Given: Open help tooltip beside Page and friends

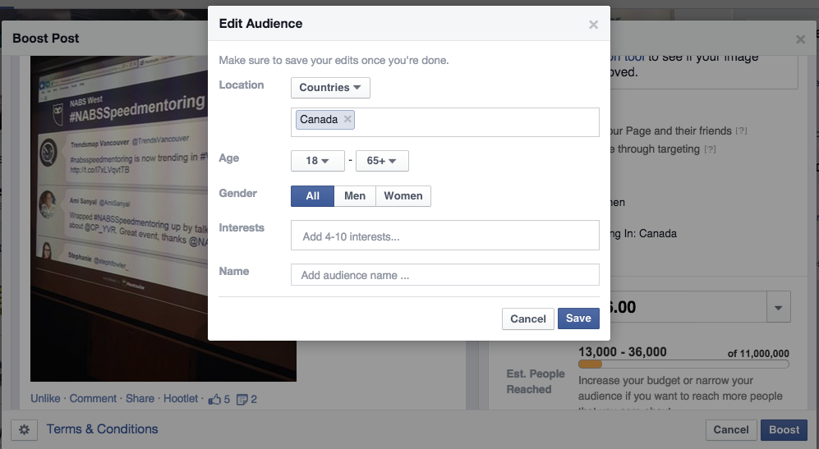Looking at the screenshot, I should (x=741, y=131).
